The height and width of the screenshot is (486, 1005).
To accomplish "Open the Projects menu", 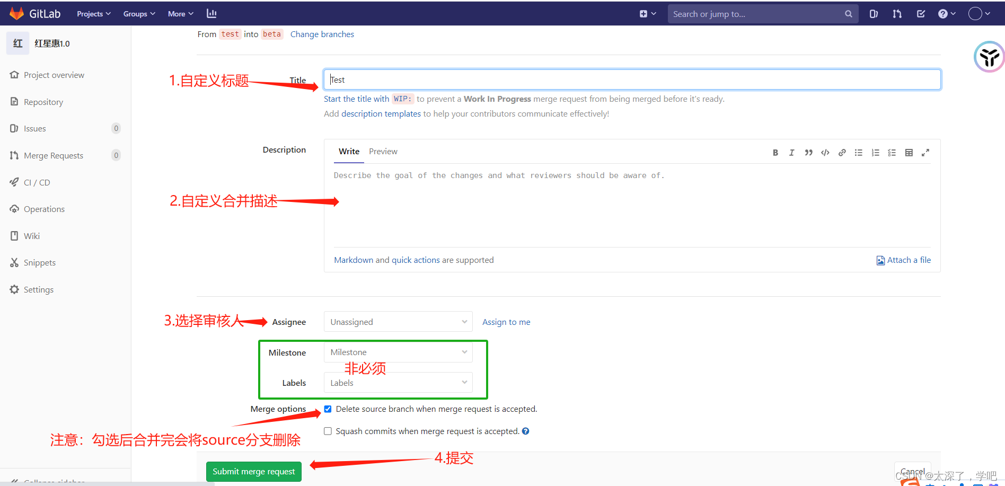I will [93, 13].
